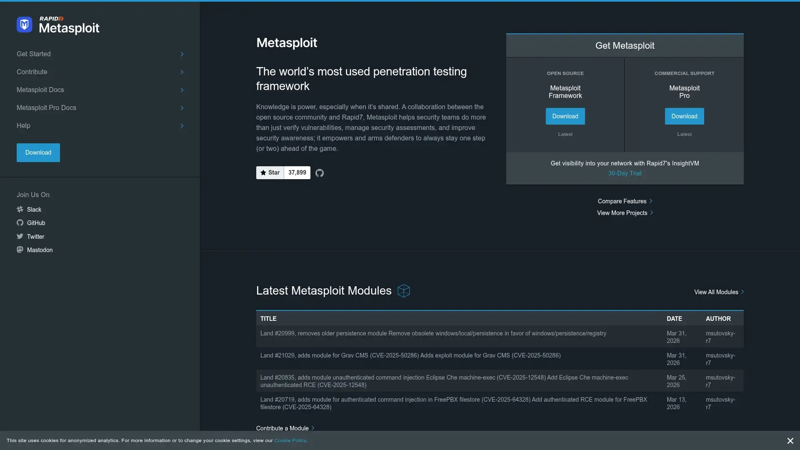
Task: Expand Metasploit Docs chevron
Action: coord(182,90)
